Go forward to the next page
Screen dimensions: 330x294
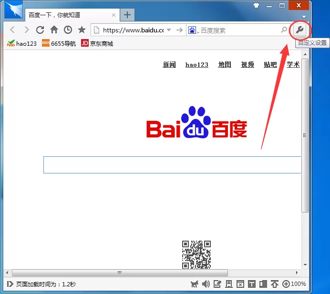(x=27, y=30)
